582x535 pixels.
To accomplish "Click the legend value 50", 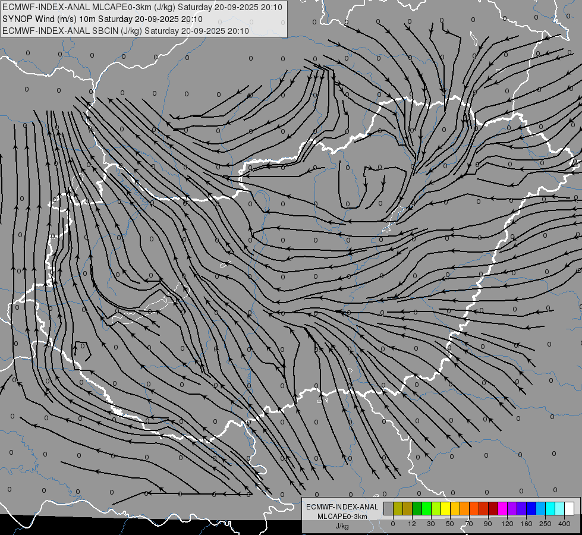I will tap(450, 524).
